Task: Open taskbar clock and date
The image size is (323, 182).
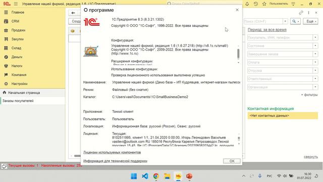Action: (304, 176)
